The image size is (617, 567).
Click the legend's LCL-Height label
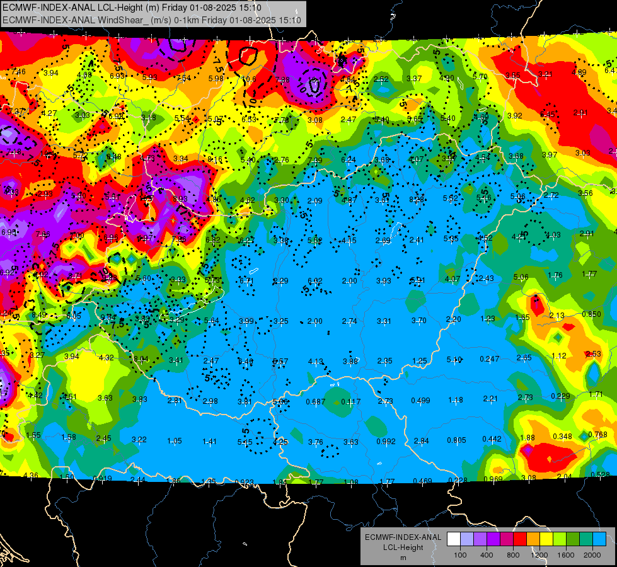pos(403,547)
